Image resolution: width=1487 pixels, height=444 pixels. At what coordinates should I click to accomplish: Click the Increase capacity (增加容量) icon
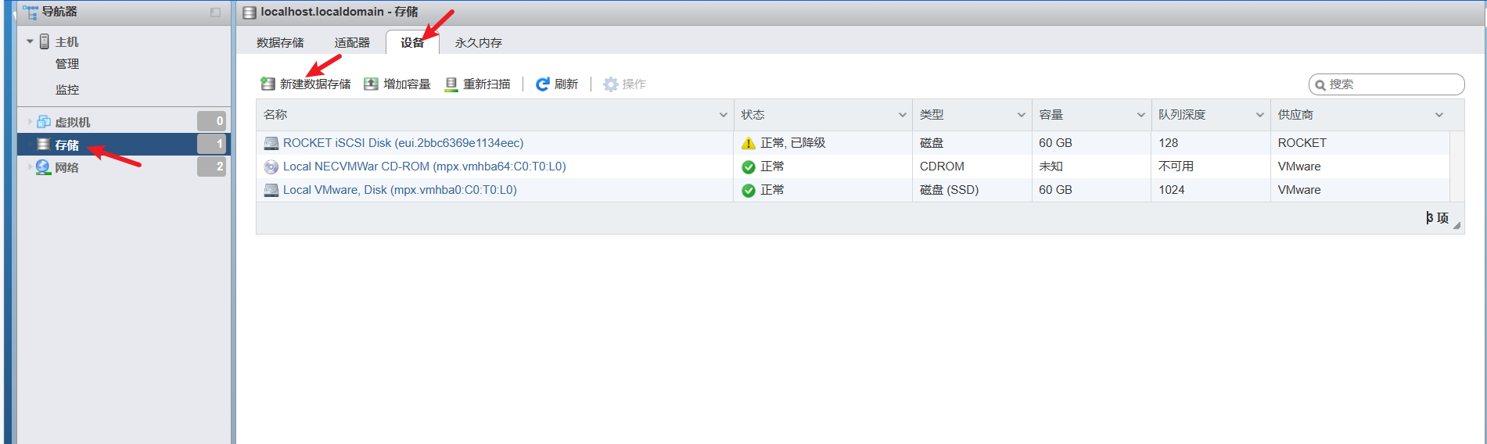point(371,84)
